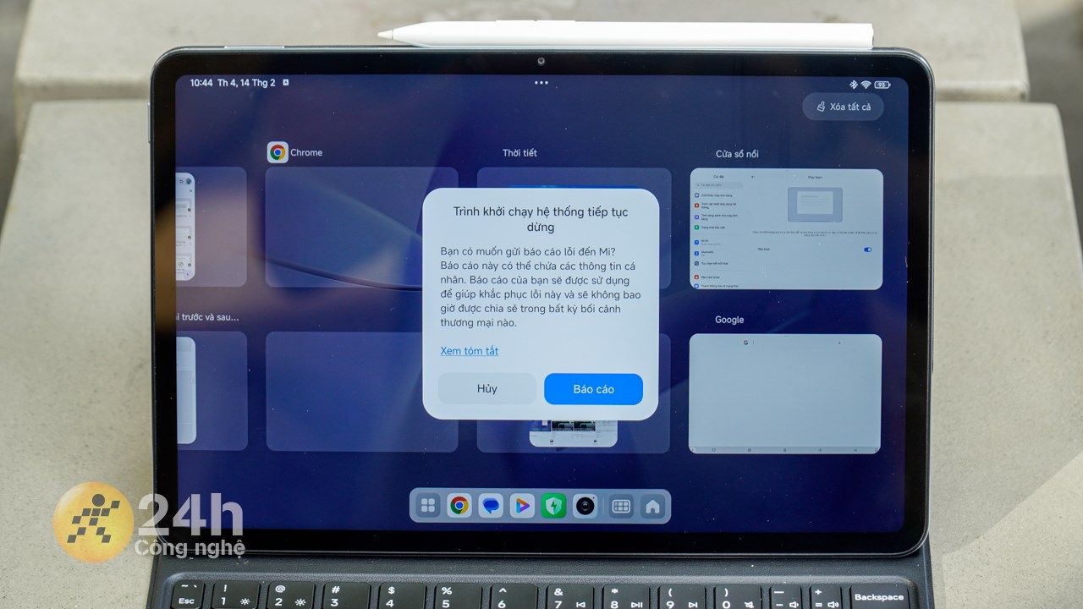
Task: Open the three-dot menu at top of screen
Action: [541, 83]
